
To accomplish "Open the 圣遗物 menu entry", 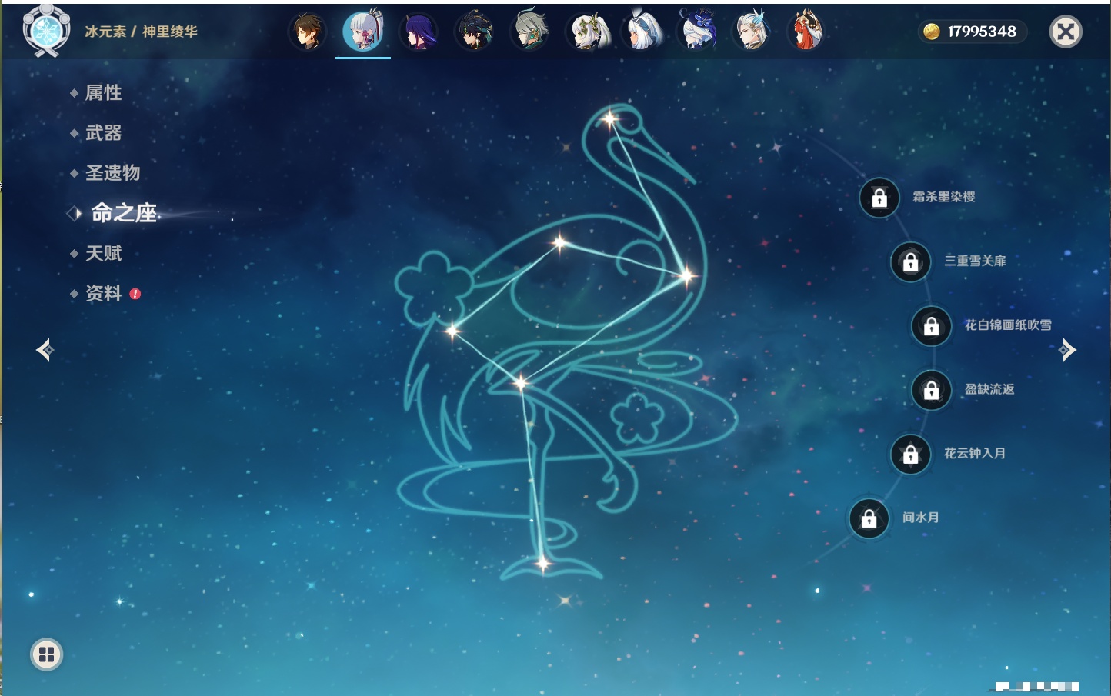I will [112, 173].
